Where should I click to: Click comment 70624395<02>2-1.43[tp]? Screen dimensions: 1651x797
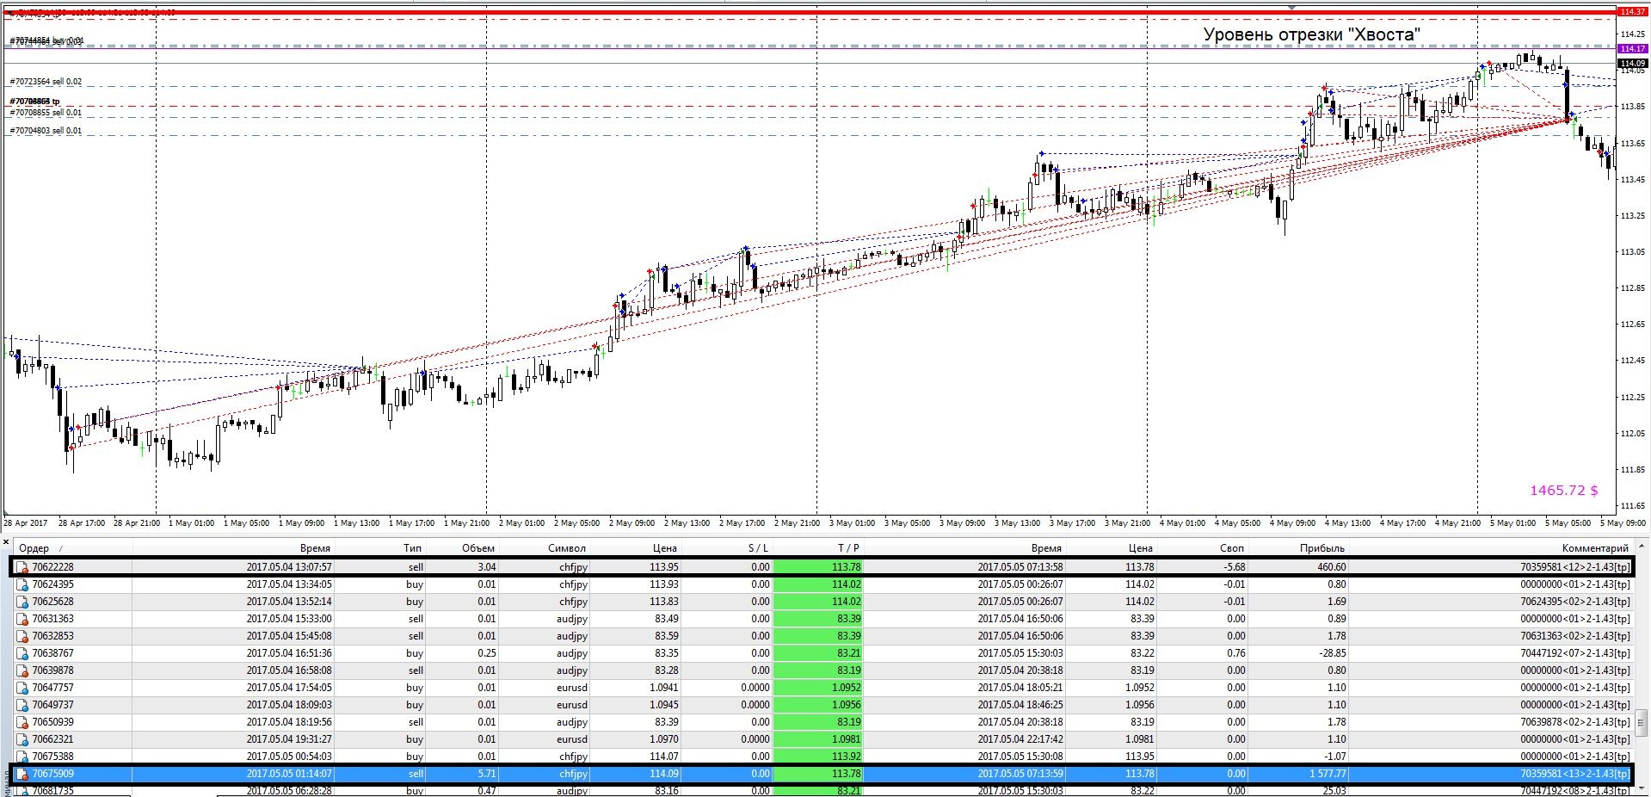coord(1574,602)
